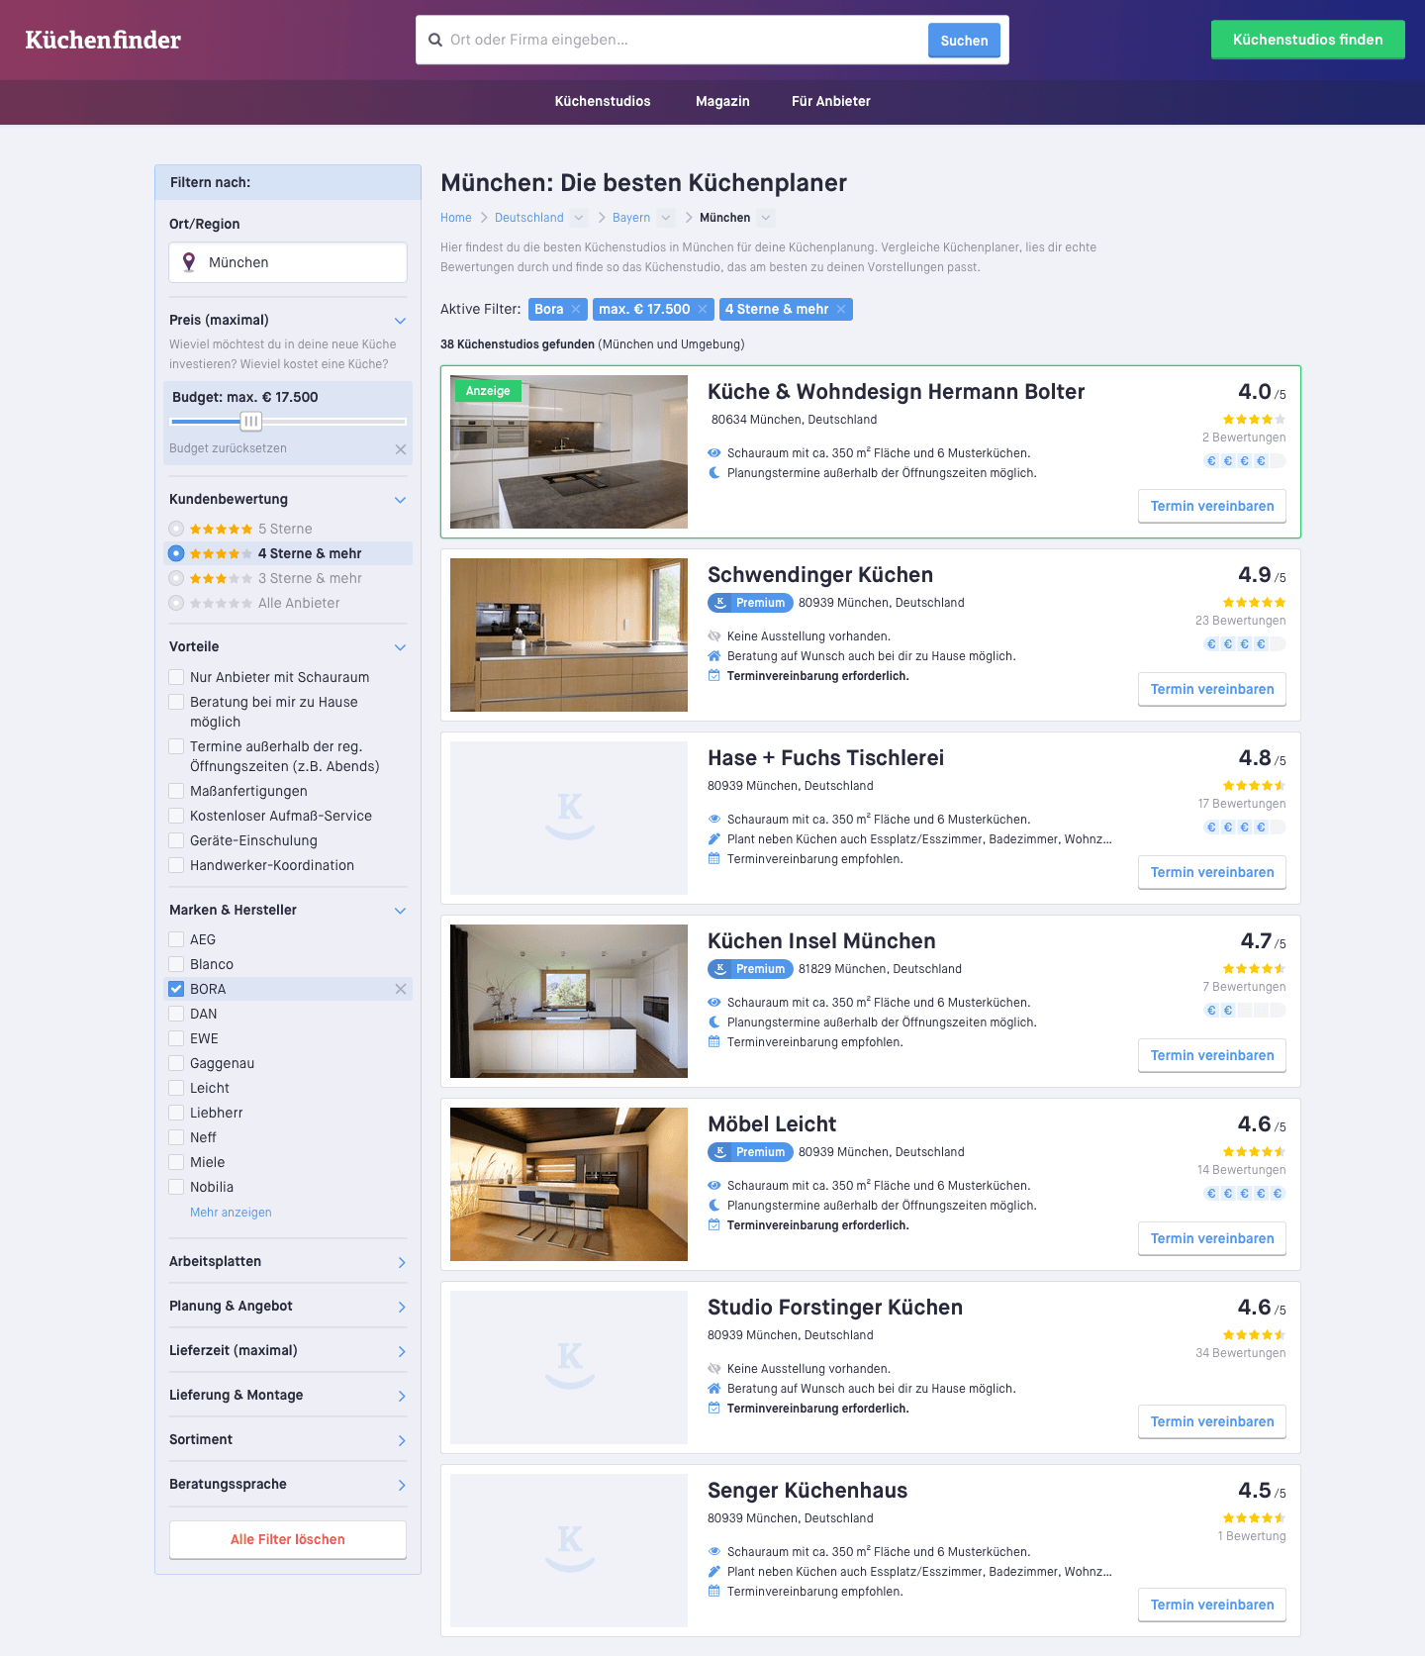
Task: Click the Küchenfinder logo
Action: [x=103, y=41]
